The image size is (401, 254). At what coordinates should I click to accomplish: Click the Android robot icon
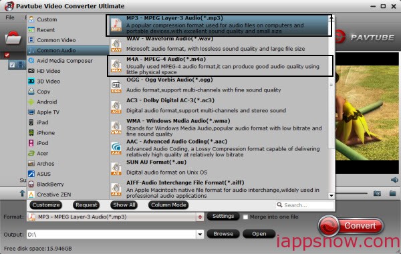tap(31, 102)
